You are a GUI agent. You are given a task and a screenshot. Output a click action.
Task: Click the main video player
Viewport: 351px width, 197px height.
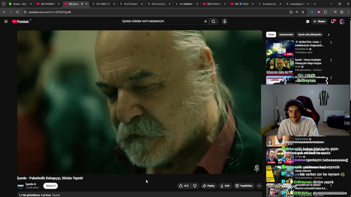[140, 102]
